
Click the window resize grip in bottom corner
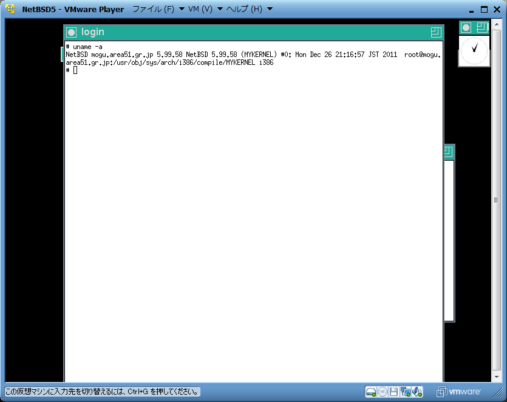coord(498,393)
